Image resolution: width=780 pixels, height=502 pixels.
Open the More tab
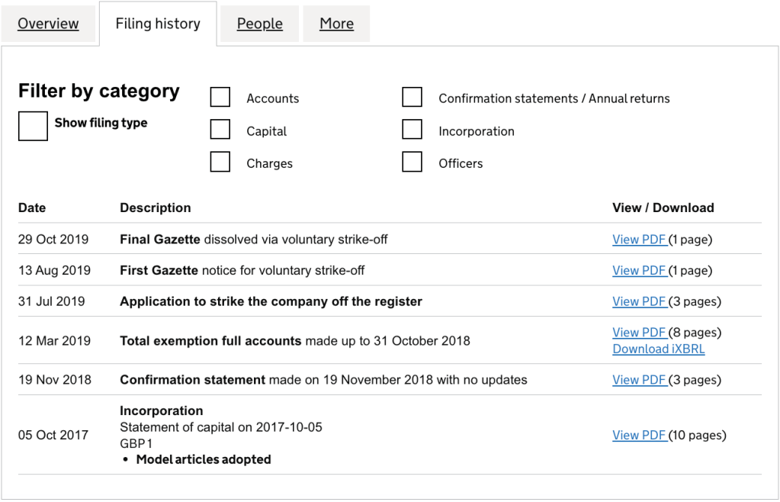(336, 24)
